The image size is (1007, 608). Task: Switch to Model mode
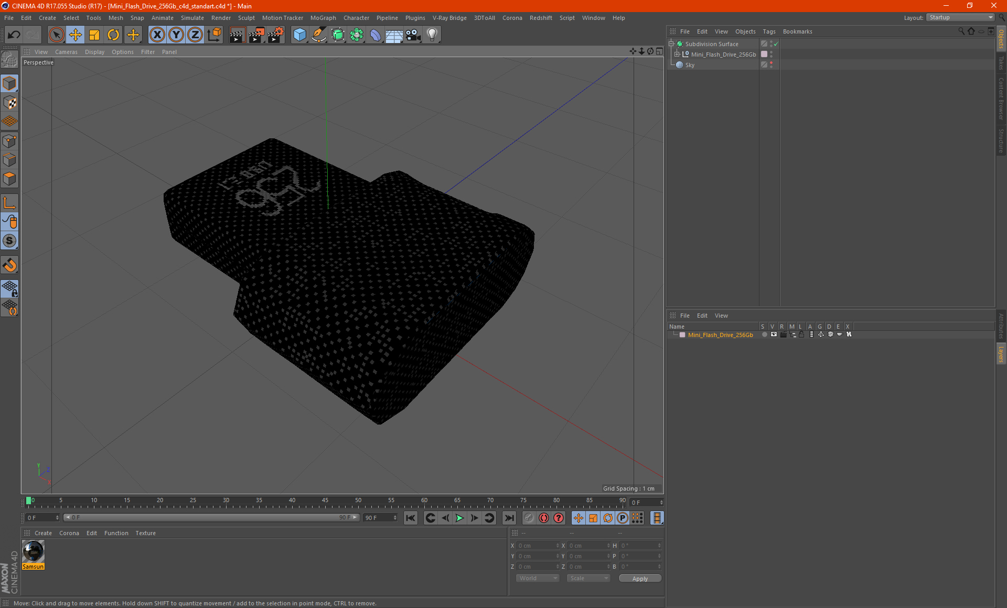click(x=10, y=84)
